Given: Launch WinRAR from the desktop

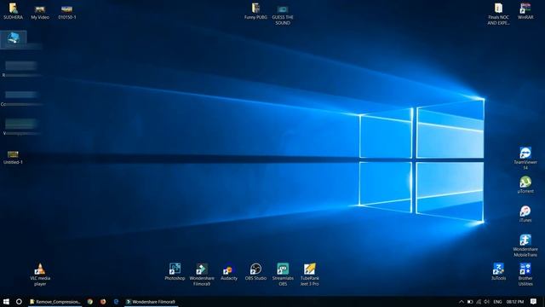Looking at the screenshot, I should [x=525, y=11].
